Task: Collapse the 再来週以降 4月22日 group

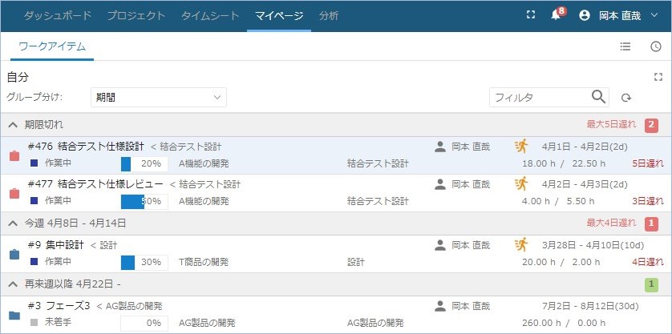Action: [x=14, y=284]
